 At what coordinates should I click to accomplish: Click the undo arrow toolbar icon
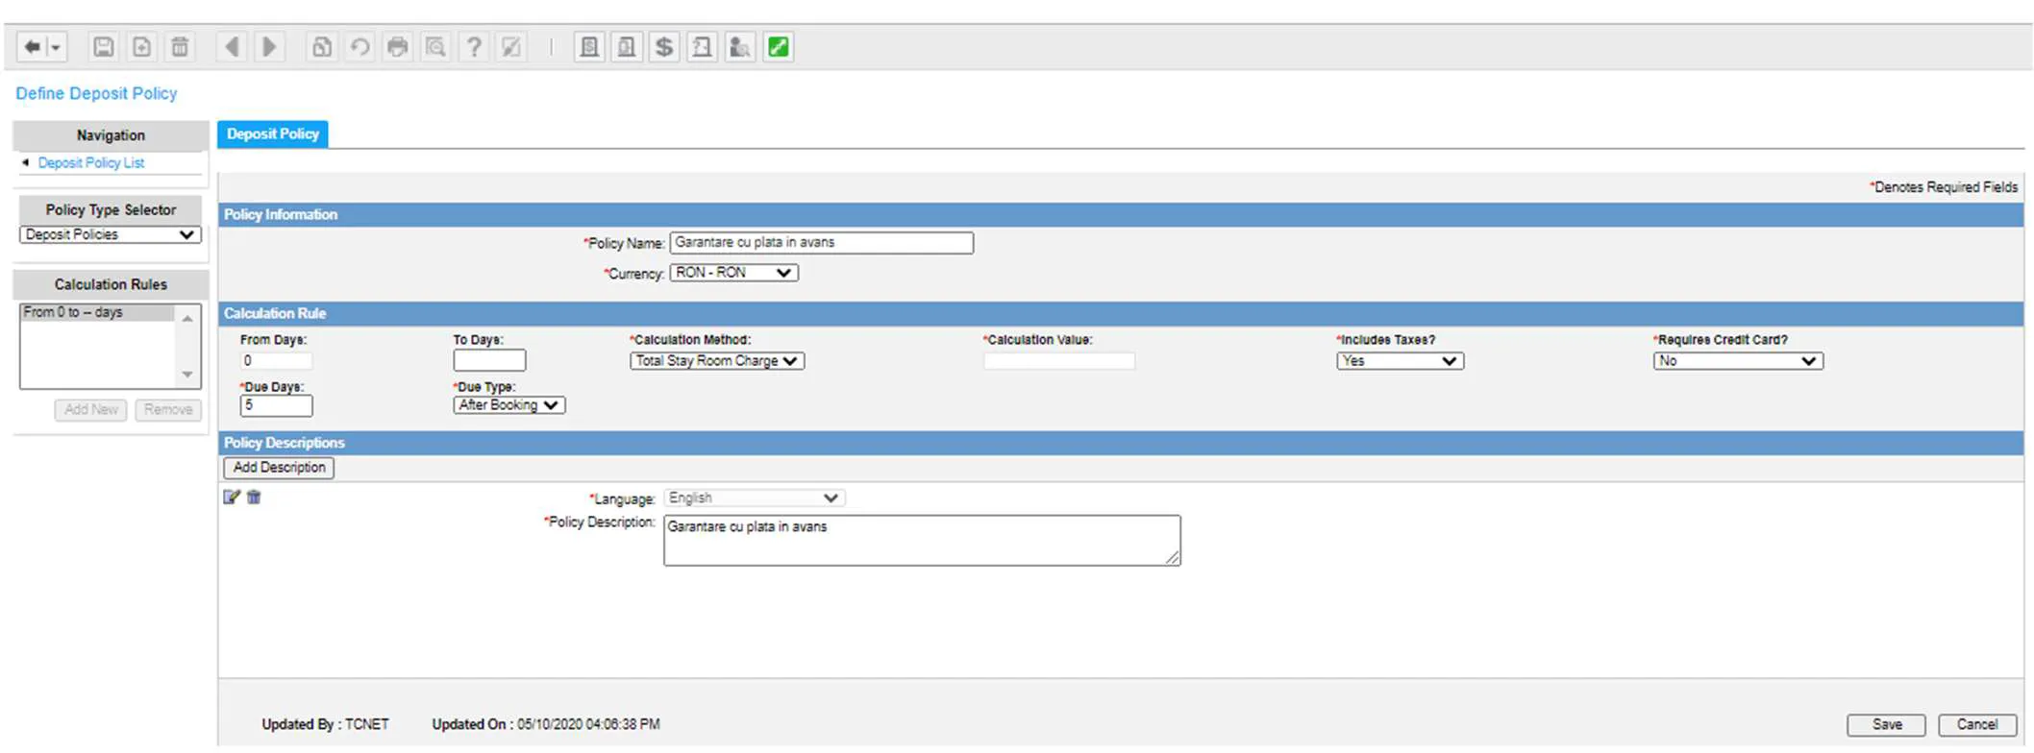click(x=360, y=47)
